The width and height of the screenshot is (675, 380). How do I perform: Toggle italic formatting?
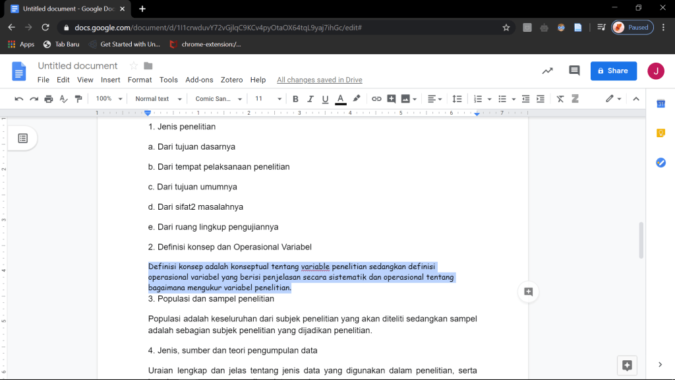[310, 99]
